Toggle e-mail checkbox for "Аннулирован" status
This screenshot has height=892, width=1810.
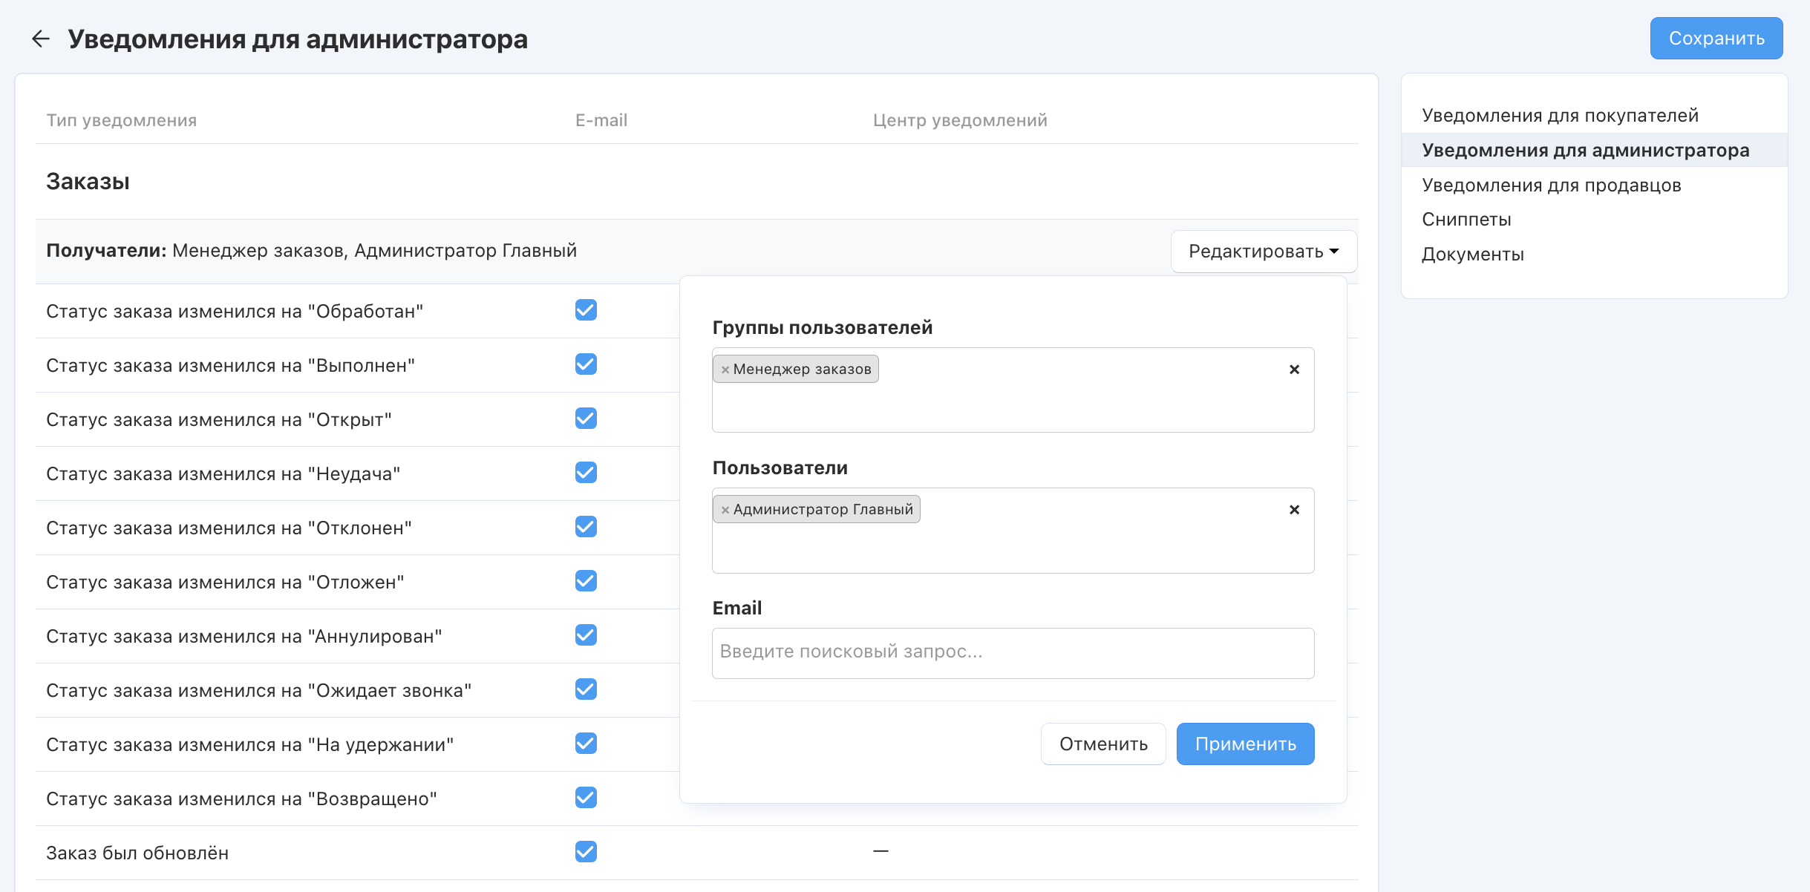pos(586,635)
